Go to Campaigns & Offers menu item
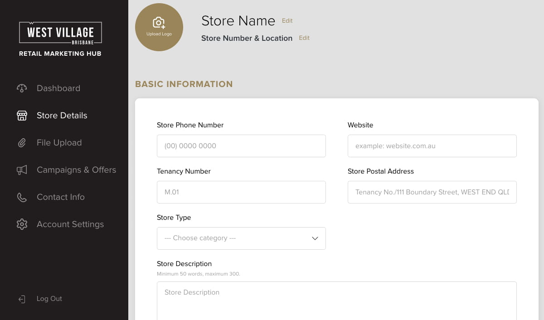 [76, 170]
